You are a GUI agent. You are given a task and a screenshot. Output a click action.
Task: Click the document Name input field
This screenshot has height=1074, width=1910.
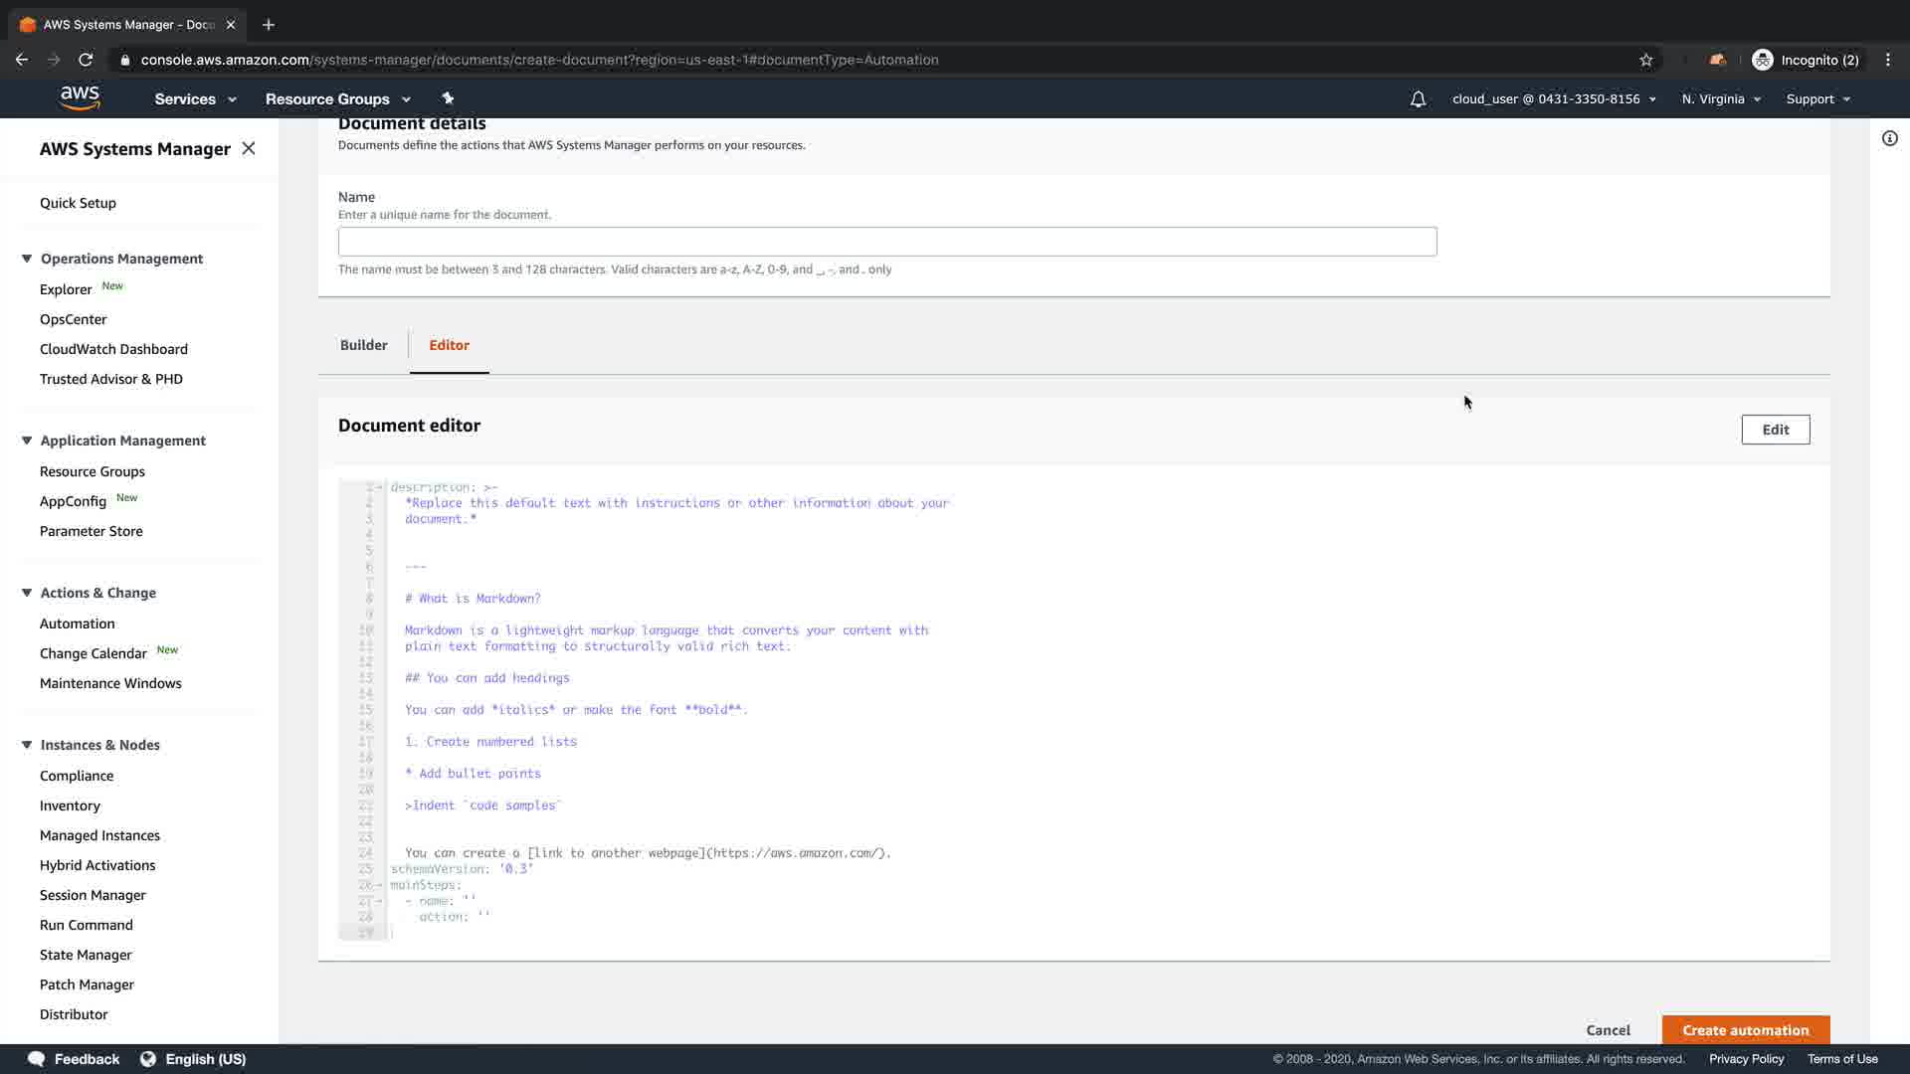(x=886, y=242)
